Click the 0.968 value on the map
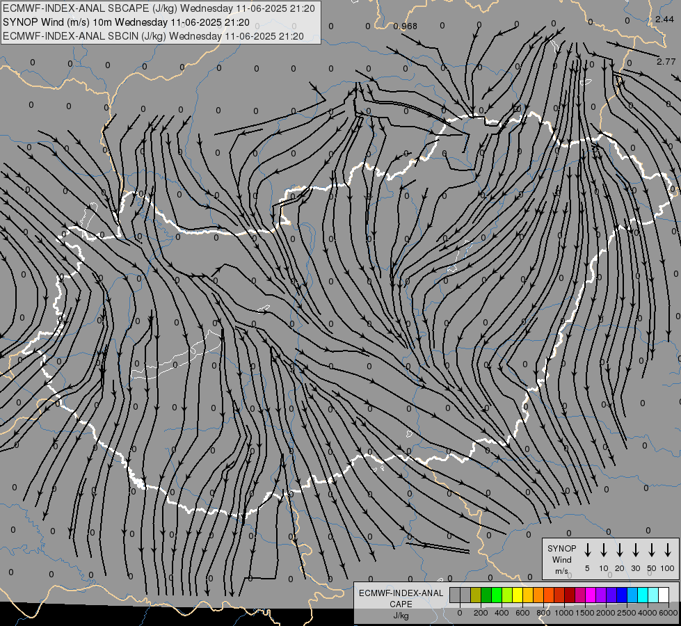 [x=406, y=26]
